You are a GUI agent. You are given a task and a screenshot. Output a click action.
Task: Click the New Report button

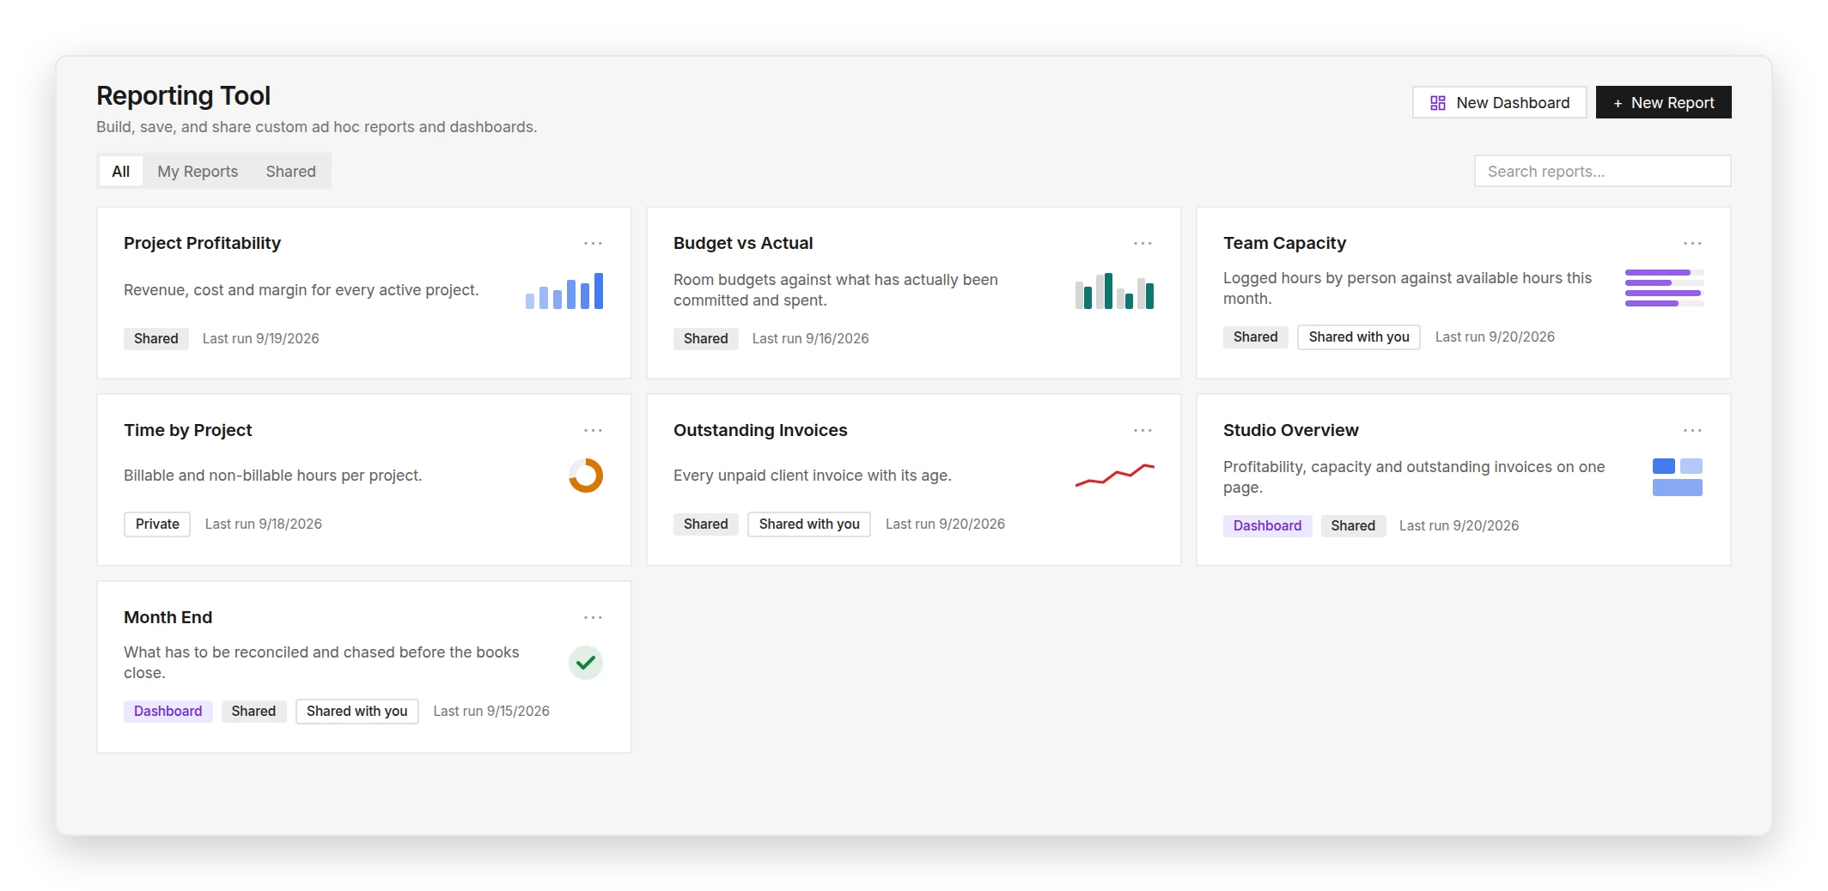pos(1664,102)
